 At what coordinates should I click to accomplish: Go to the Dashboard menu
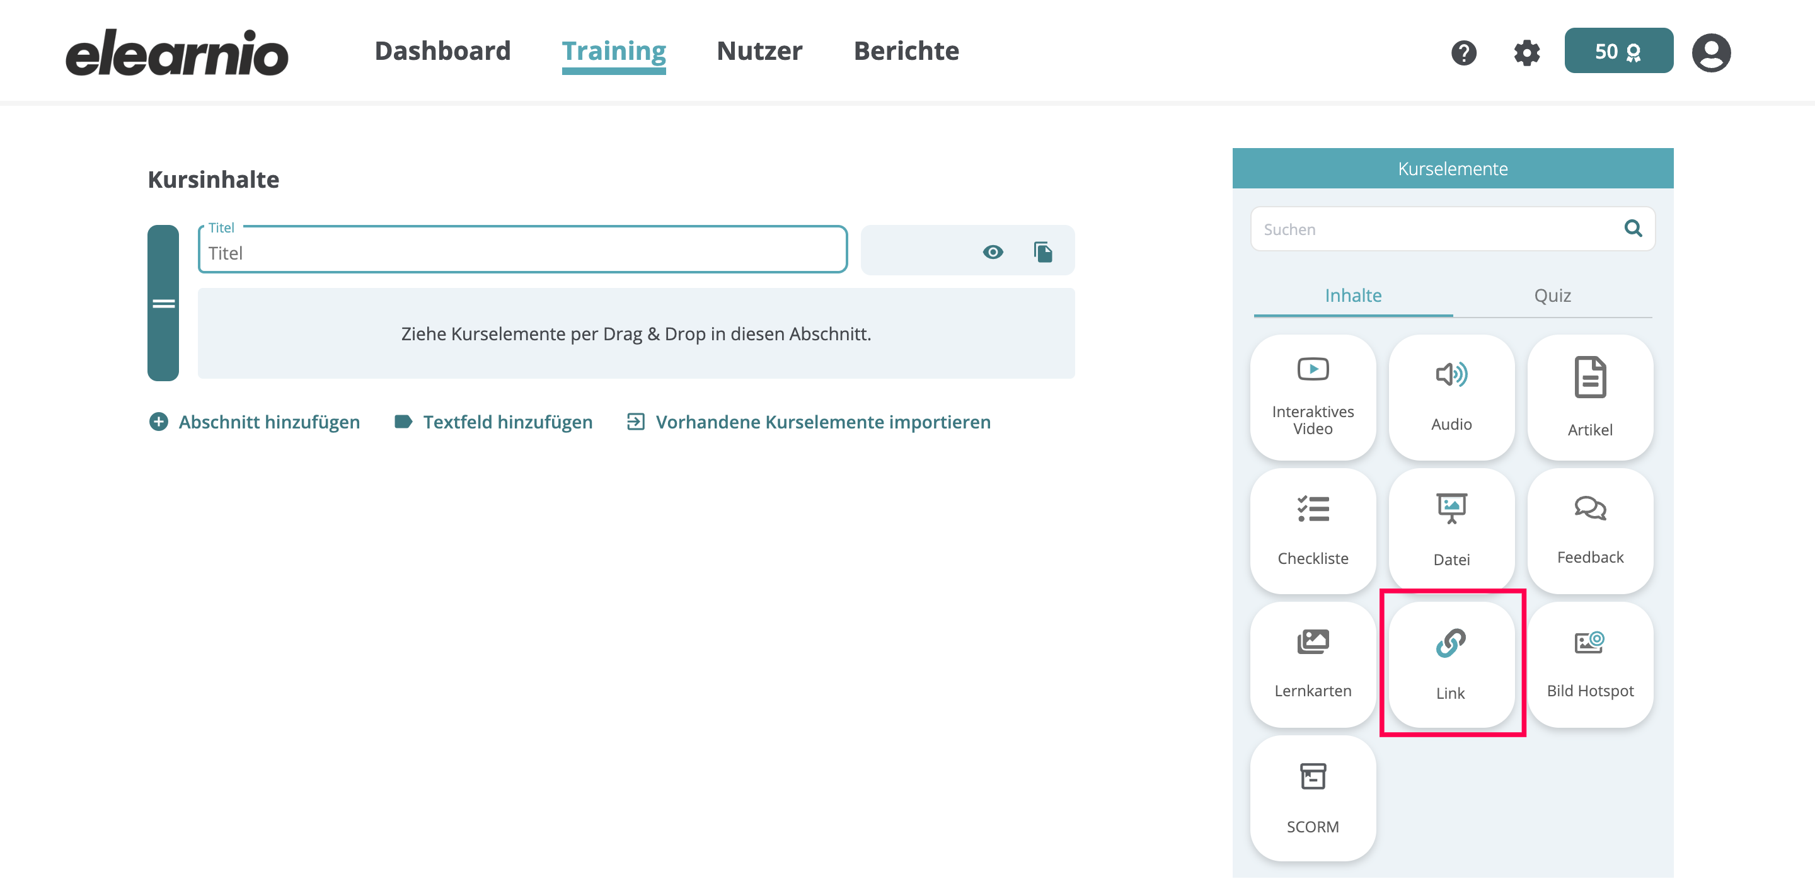(x=442, y=50)
